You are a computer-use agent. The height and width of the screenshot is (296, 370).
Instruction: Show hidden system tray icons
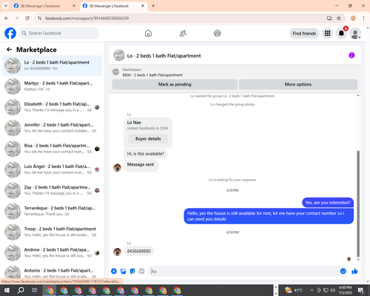(x=312, y=290)
